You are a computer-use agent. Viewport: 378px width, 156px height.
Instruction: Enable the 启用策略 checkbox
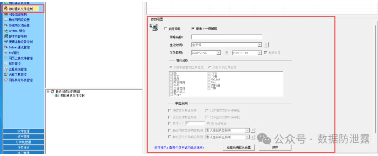pos(166,29)
